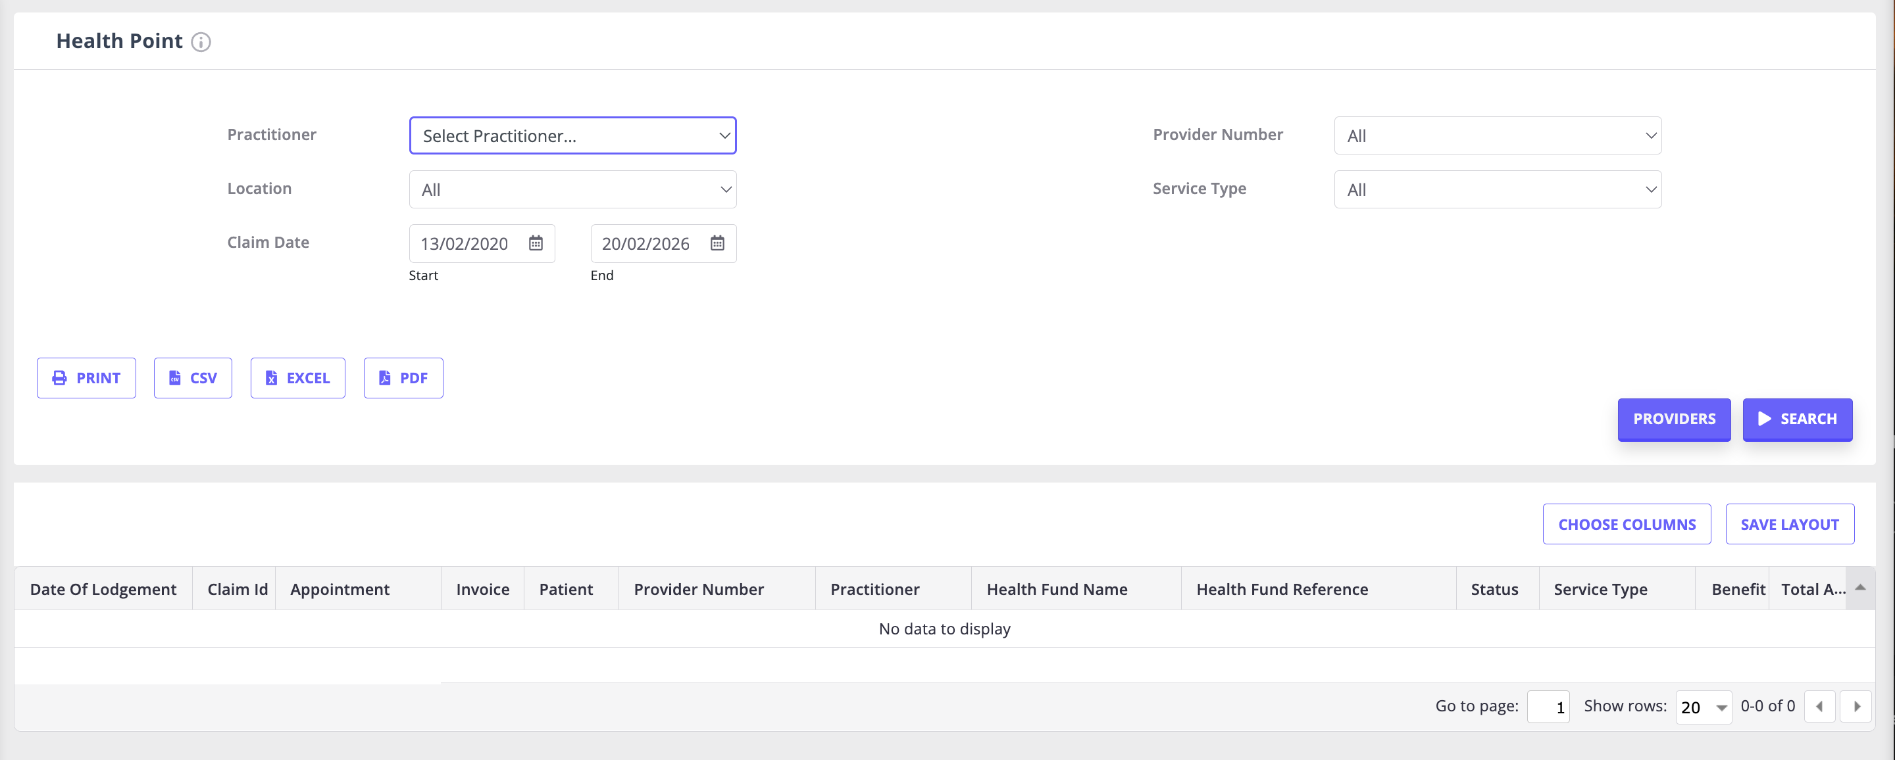Open the Provider Number dropdown
The width and height of the screenshot is (1895, 760).
click(x=1497, y=136)
